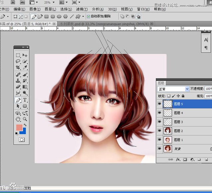Hide 图层 2 using its eye icon
Screen dimensions: 212x193
(x=159, y=131)
